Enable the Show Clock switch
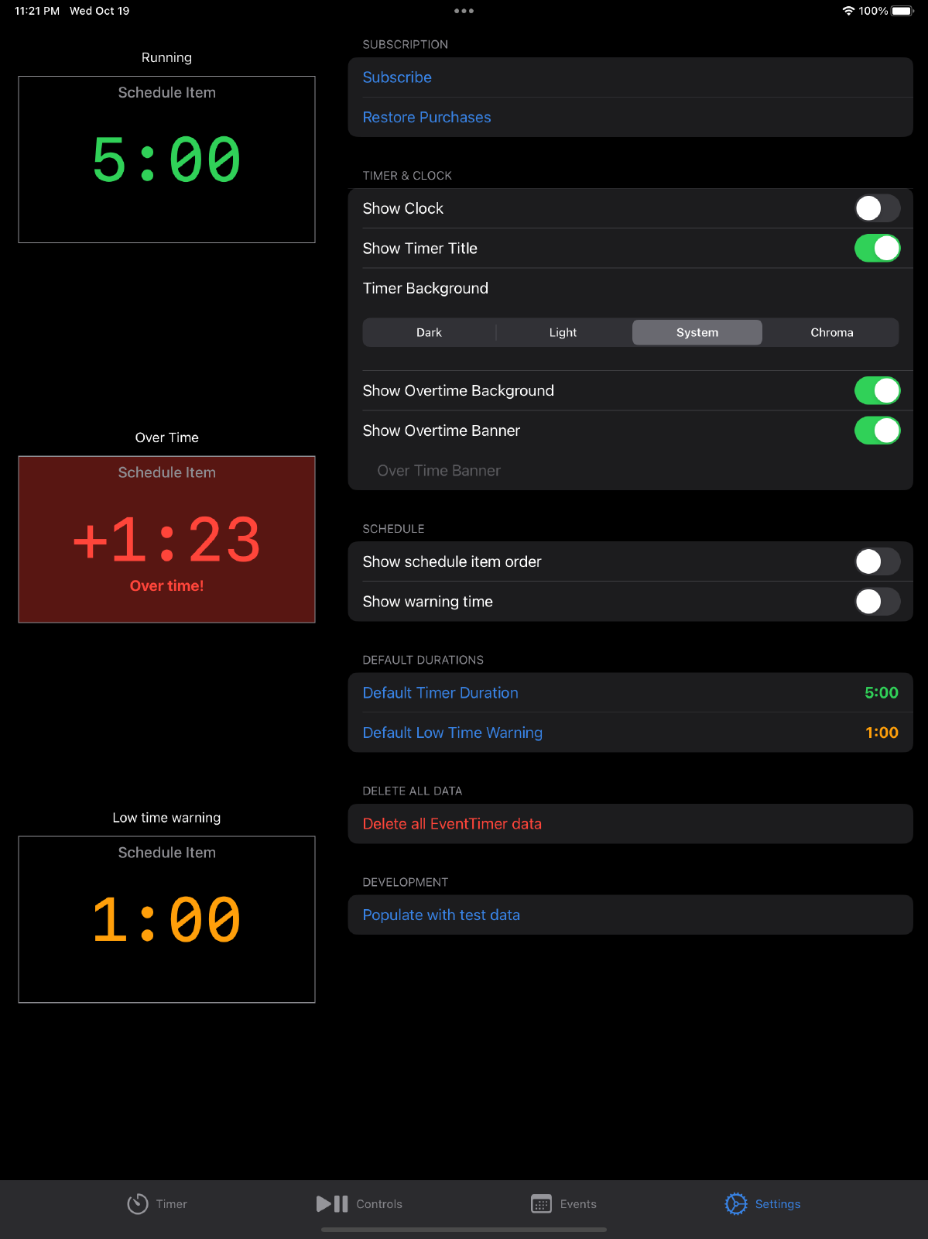The image size is (928, 1239). (876, 208)
